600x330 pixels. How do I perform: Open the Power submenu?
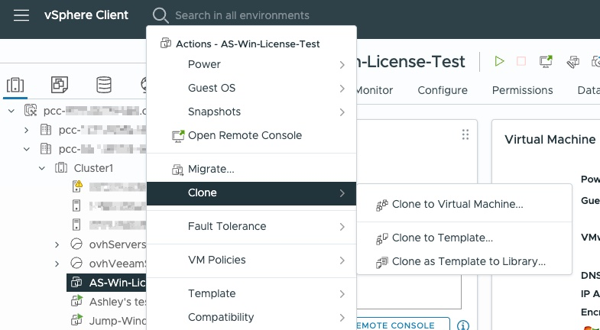[x=251, y=64]
